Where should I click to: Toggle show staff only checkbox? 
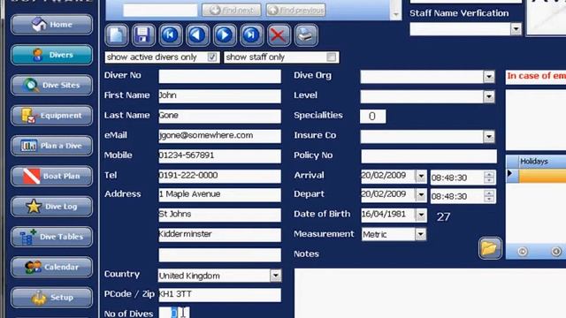pos(331,57)
